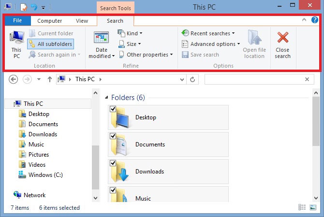The image size is (324, 217).
Task: Switch to the Computer ribbon tab
Action: click(50, 21)
